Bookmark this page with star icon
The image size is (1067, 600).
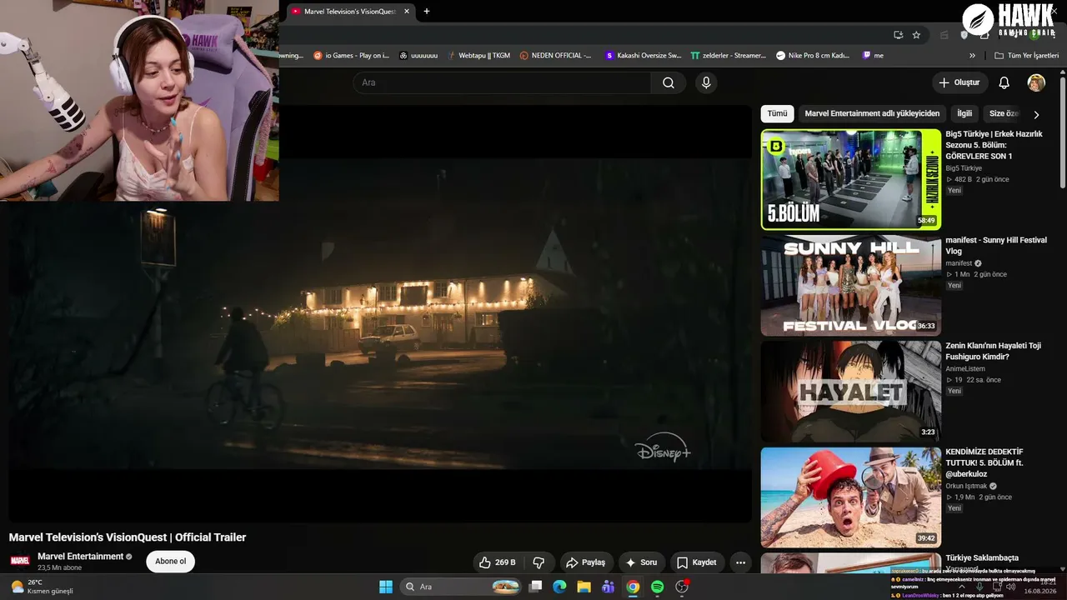coord(916,35)
